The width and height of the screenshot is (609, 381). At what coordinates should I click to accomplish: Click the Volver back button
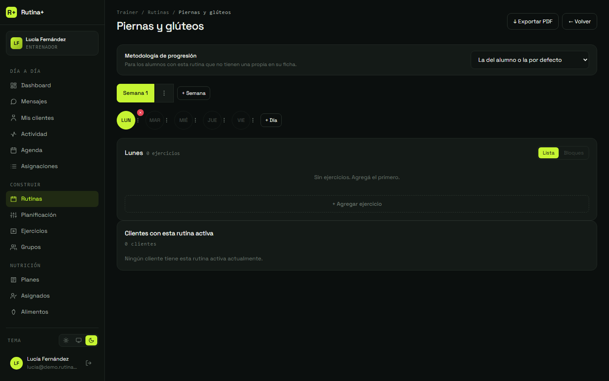pyautogui.click(x=579, y=22)
